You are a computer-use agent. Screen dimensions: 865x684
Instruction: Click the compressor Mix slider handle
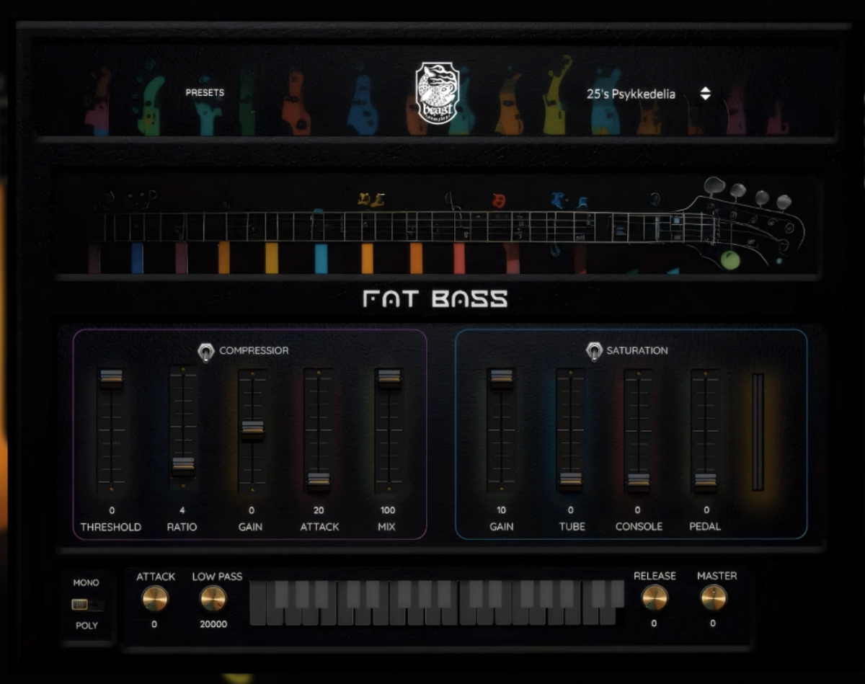(x=389, y=377)
